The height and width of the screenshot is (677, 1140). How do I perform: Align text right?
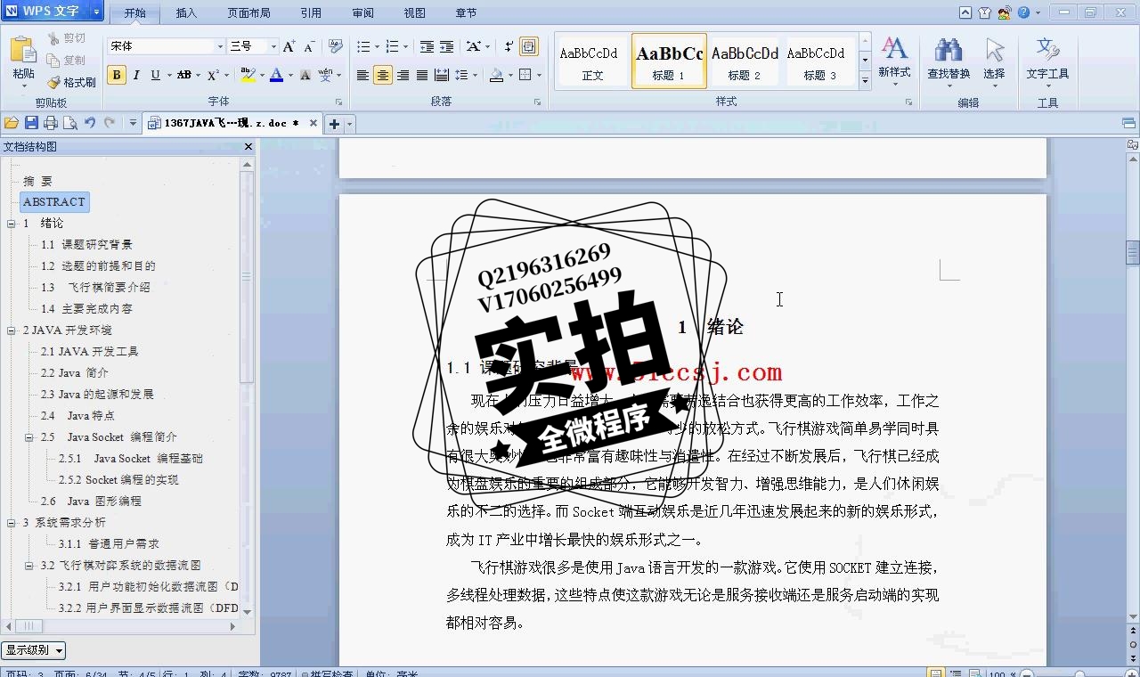point(403,75)
